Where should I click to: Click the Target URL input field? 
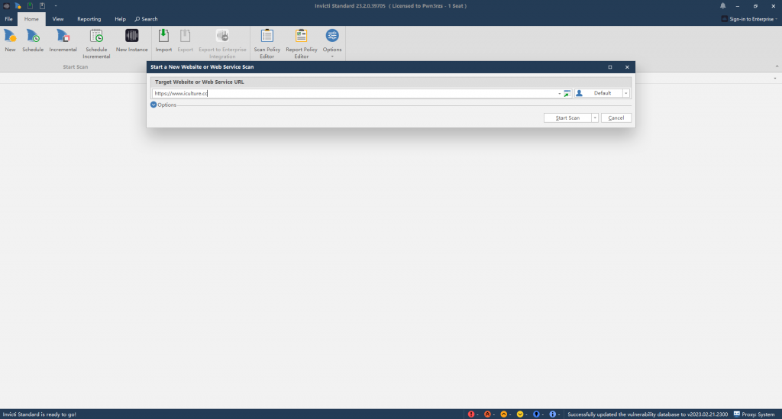tap(354, 93)
